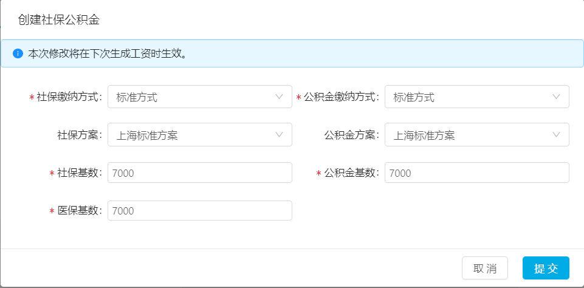The height and width of the screenshot is (288, 584).
Task: Click the 提交 button
Action: [546, 269]
